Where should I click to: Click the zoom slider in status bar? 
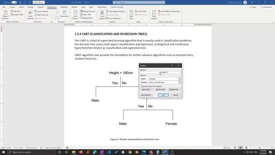point(260,148)
